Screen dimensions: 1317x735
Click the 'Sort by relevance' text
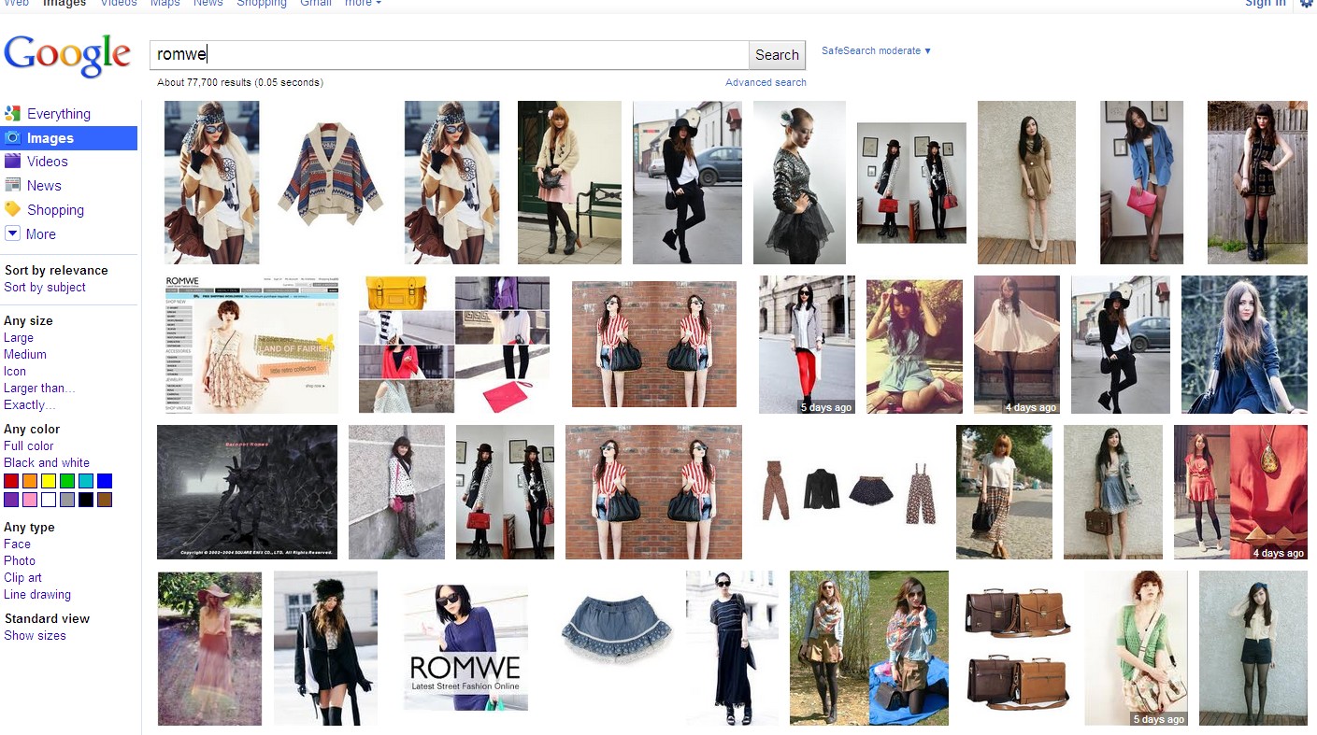pyautogui.click(x=56, y=271)
